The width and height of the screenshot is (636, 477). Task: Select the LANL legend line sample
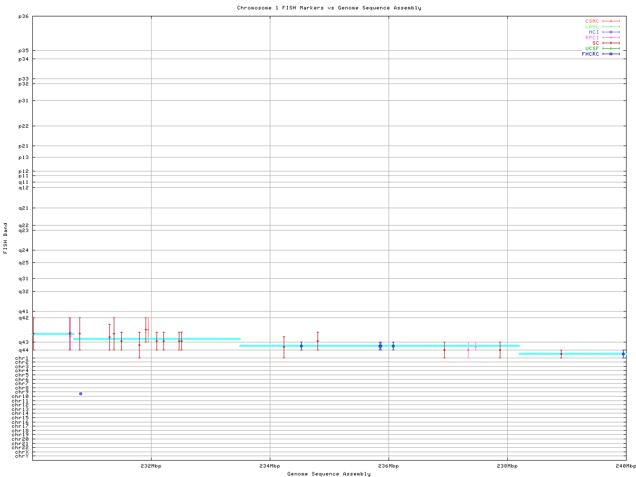[x=611, y=27]
